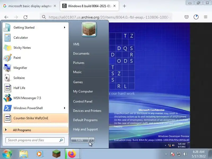Image resolution: width=212 pixels, height=159 pixels.
Task: Open Getting Started from Start menu
Action: (x=36, y=28)
